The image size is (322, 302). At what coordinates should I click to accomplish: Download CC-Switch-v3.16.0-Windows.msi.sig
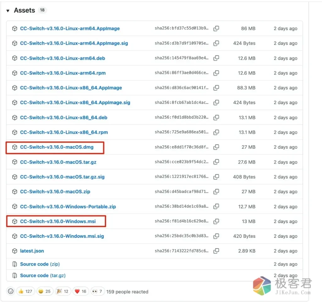pyautogui.click(x=62, y=236)
